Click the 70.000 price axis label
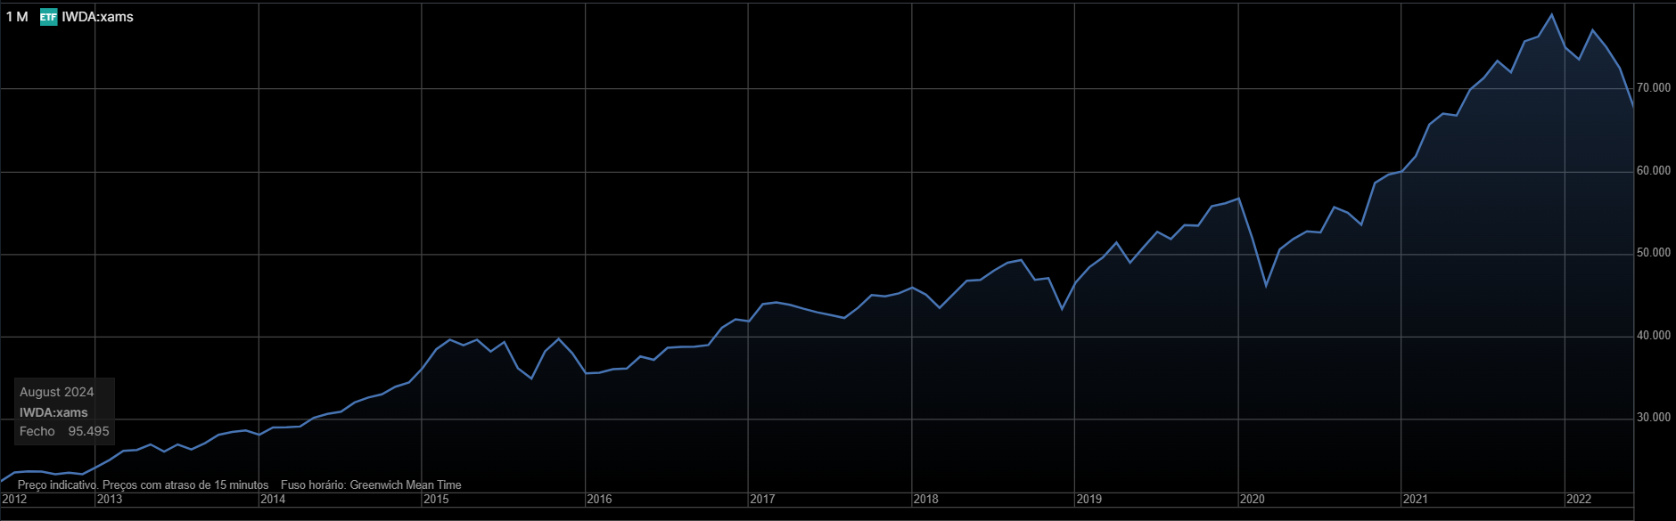This screenshot has width=1676, height=521. coord(1654,88)
